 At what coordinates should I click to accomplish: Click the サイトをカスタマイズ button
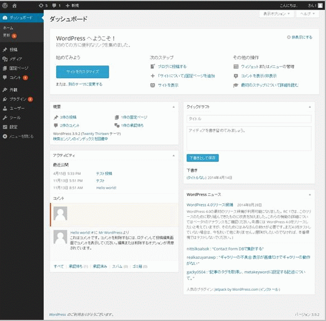coord(82,72)
